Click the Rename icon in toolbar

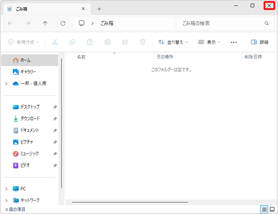(107, 42)
